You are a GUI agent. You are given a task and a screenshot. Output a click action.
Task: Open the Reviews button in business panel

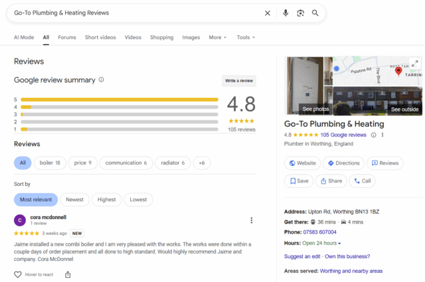click(x=385, y=163)
